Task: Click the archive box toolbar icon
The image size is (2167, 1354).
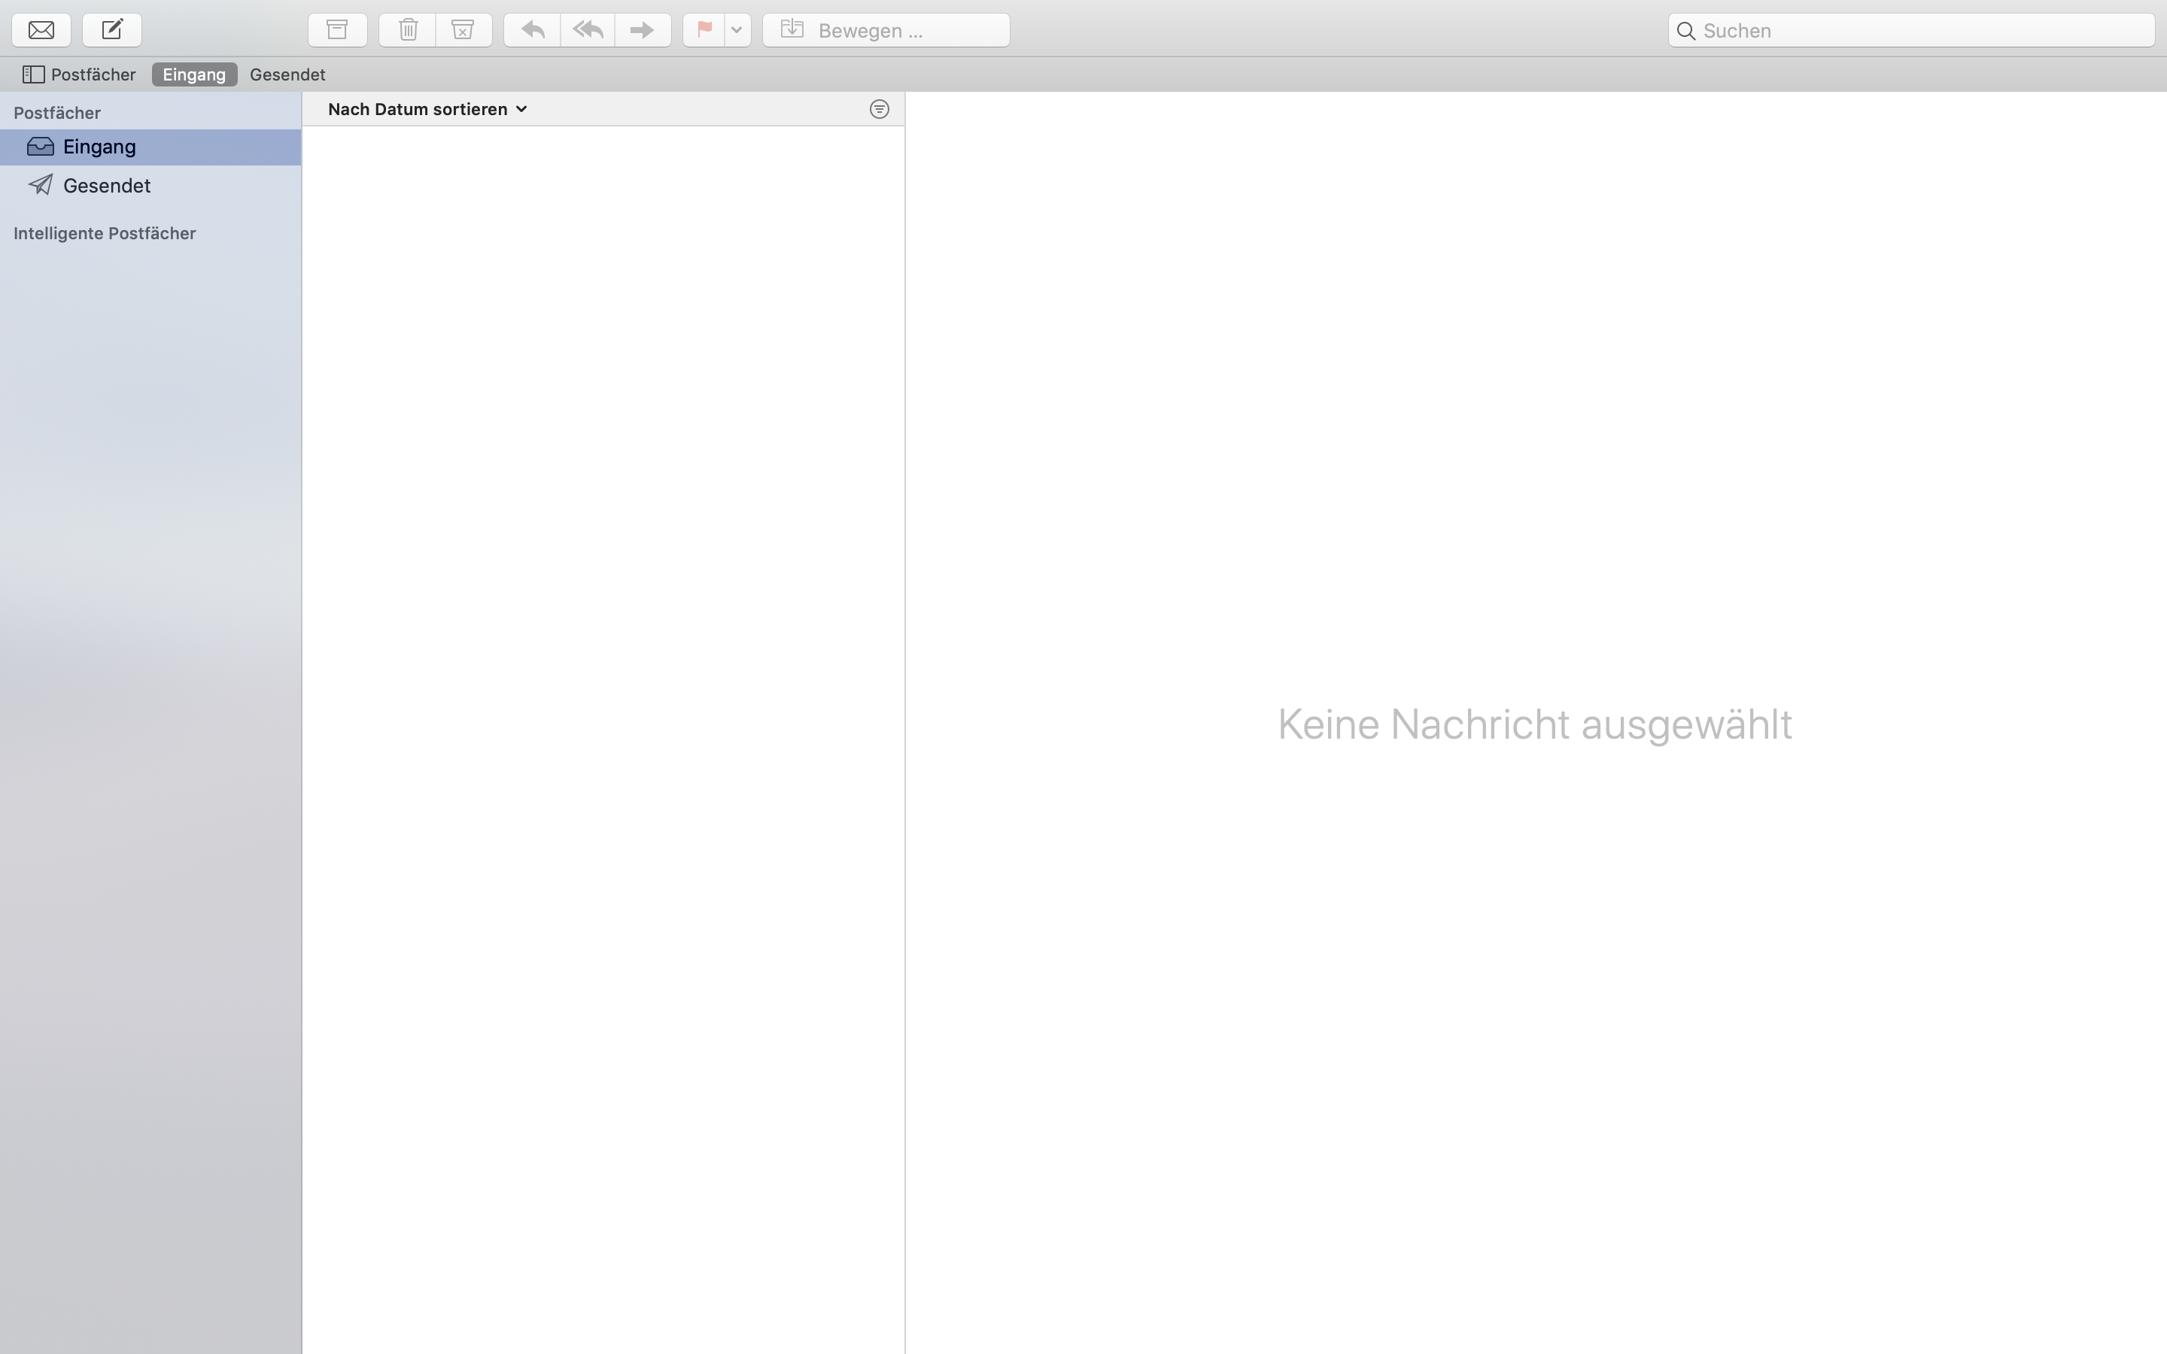Action: (x=338, y=30)
